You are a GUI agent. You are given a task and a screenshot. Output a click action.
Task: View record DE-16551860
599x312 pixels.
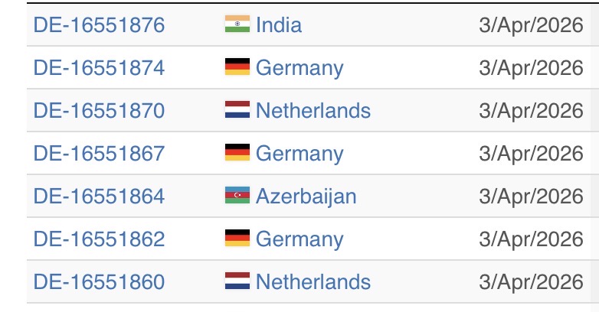click(99, 281)
